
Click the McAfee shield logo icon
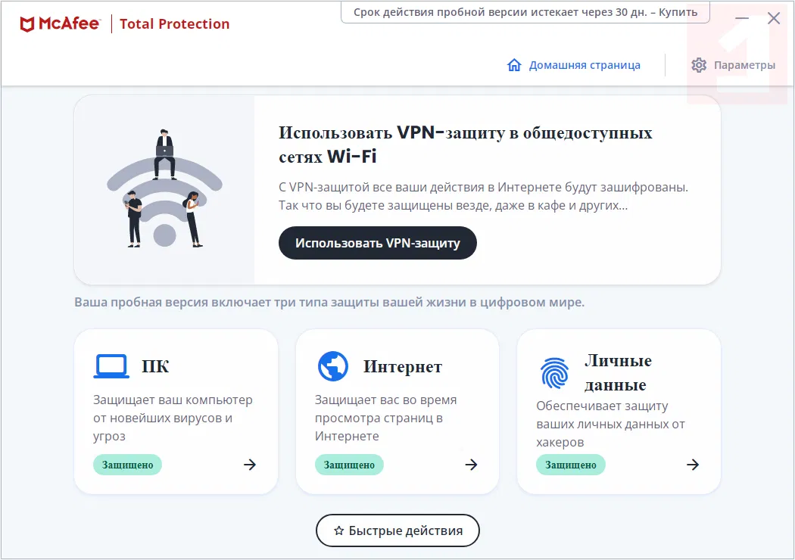coord(27,24)
